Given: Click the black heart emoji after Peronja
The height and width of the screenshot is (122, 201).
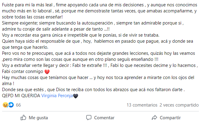Looking at the screenshot, I should tap(76, 96).
